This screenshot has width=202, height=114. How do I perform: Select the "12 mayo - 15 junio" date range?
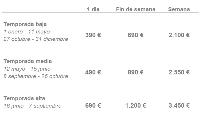click(27, 69)
